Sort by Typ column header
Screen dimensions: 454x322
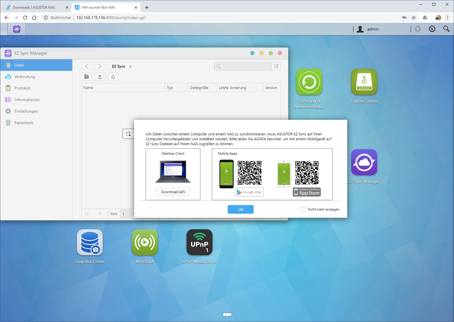[x=176, y=88]
